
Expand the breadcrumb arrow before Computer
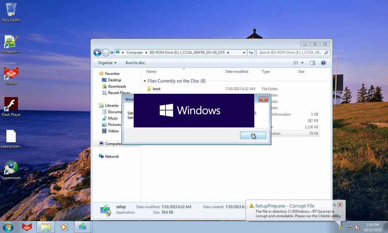[x=123, y=52]
